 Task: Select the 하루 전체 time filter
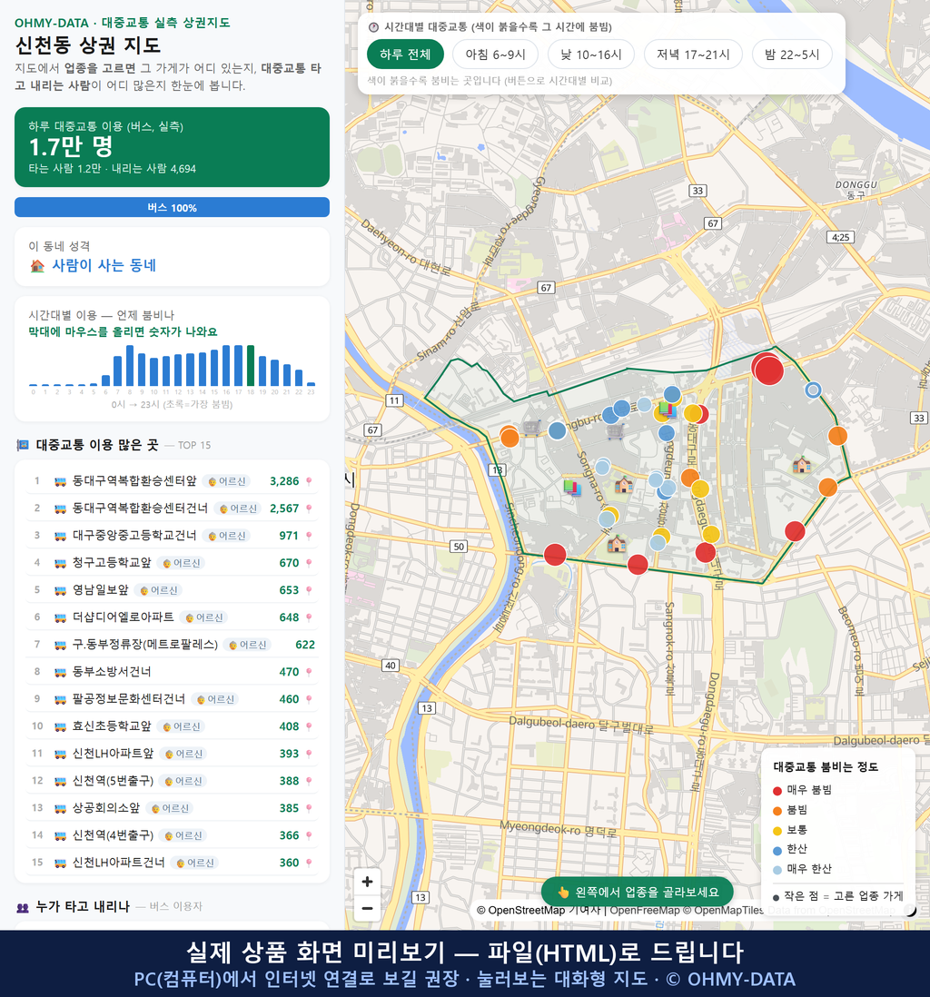click(405, 54)
